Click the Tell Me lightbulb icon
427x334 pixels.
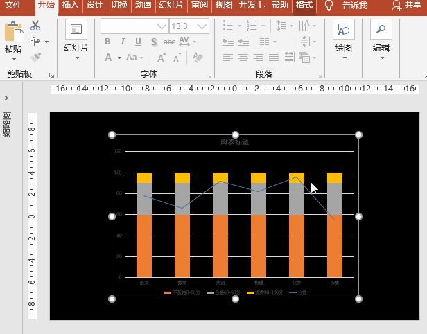click(329, 5)
